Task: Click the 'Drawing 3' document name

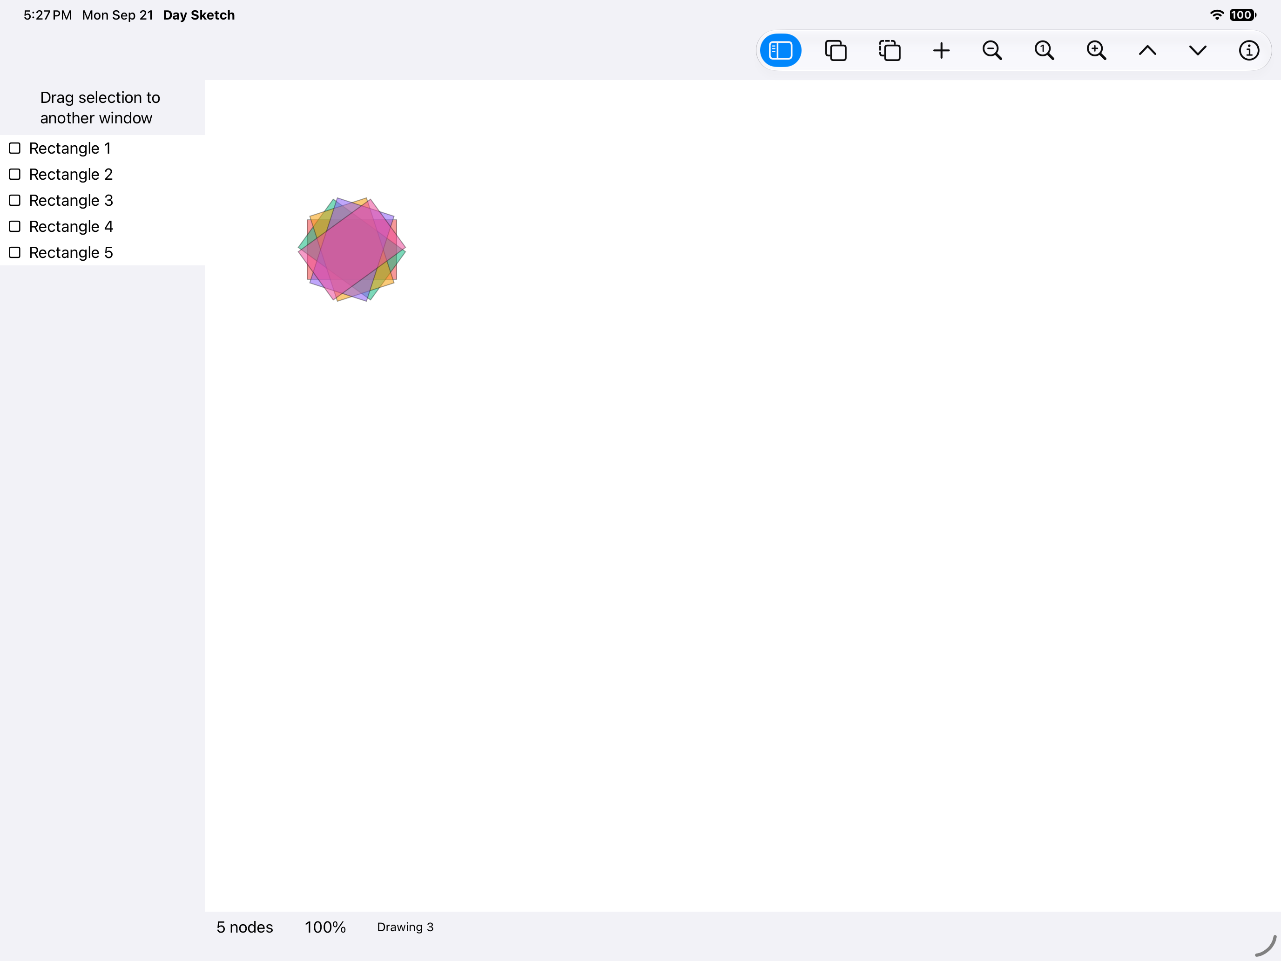Action: [x=405, y=927]
